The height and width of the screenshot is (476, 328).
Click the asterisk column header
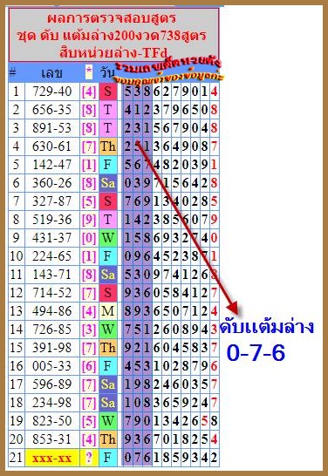[x=89, y=73]
